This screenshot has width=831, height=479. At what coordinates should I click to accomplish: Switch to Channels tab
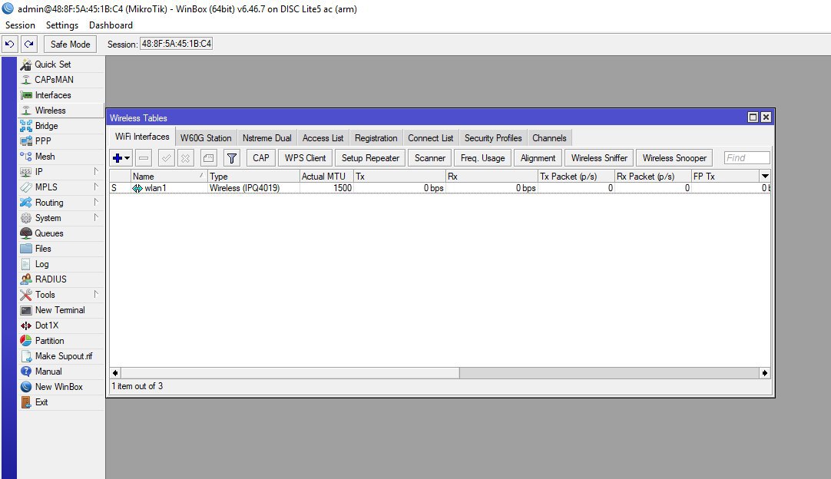pos(549,137)
